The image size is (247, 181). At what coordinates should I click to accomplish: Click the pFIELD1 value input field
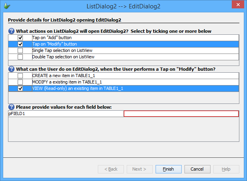click(181, 114)
